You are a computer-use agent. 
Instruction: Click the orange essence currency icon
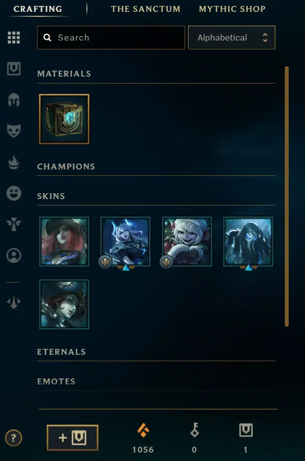[143, 430]
